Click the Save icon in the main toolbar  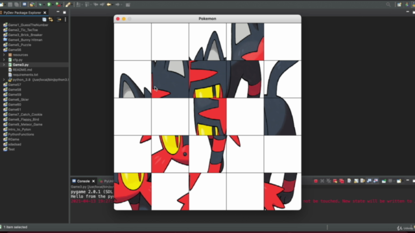tap(10, 5)
